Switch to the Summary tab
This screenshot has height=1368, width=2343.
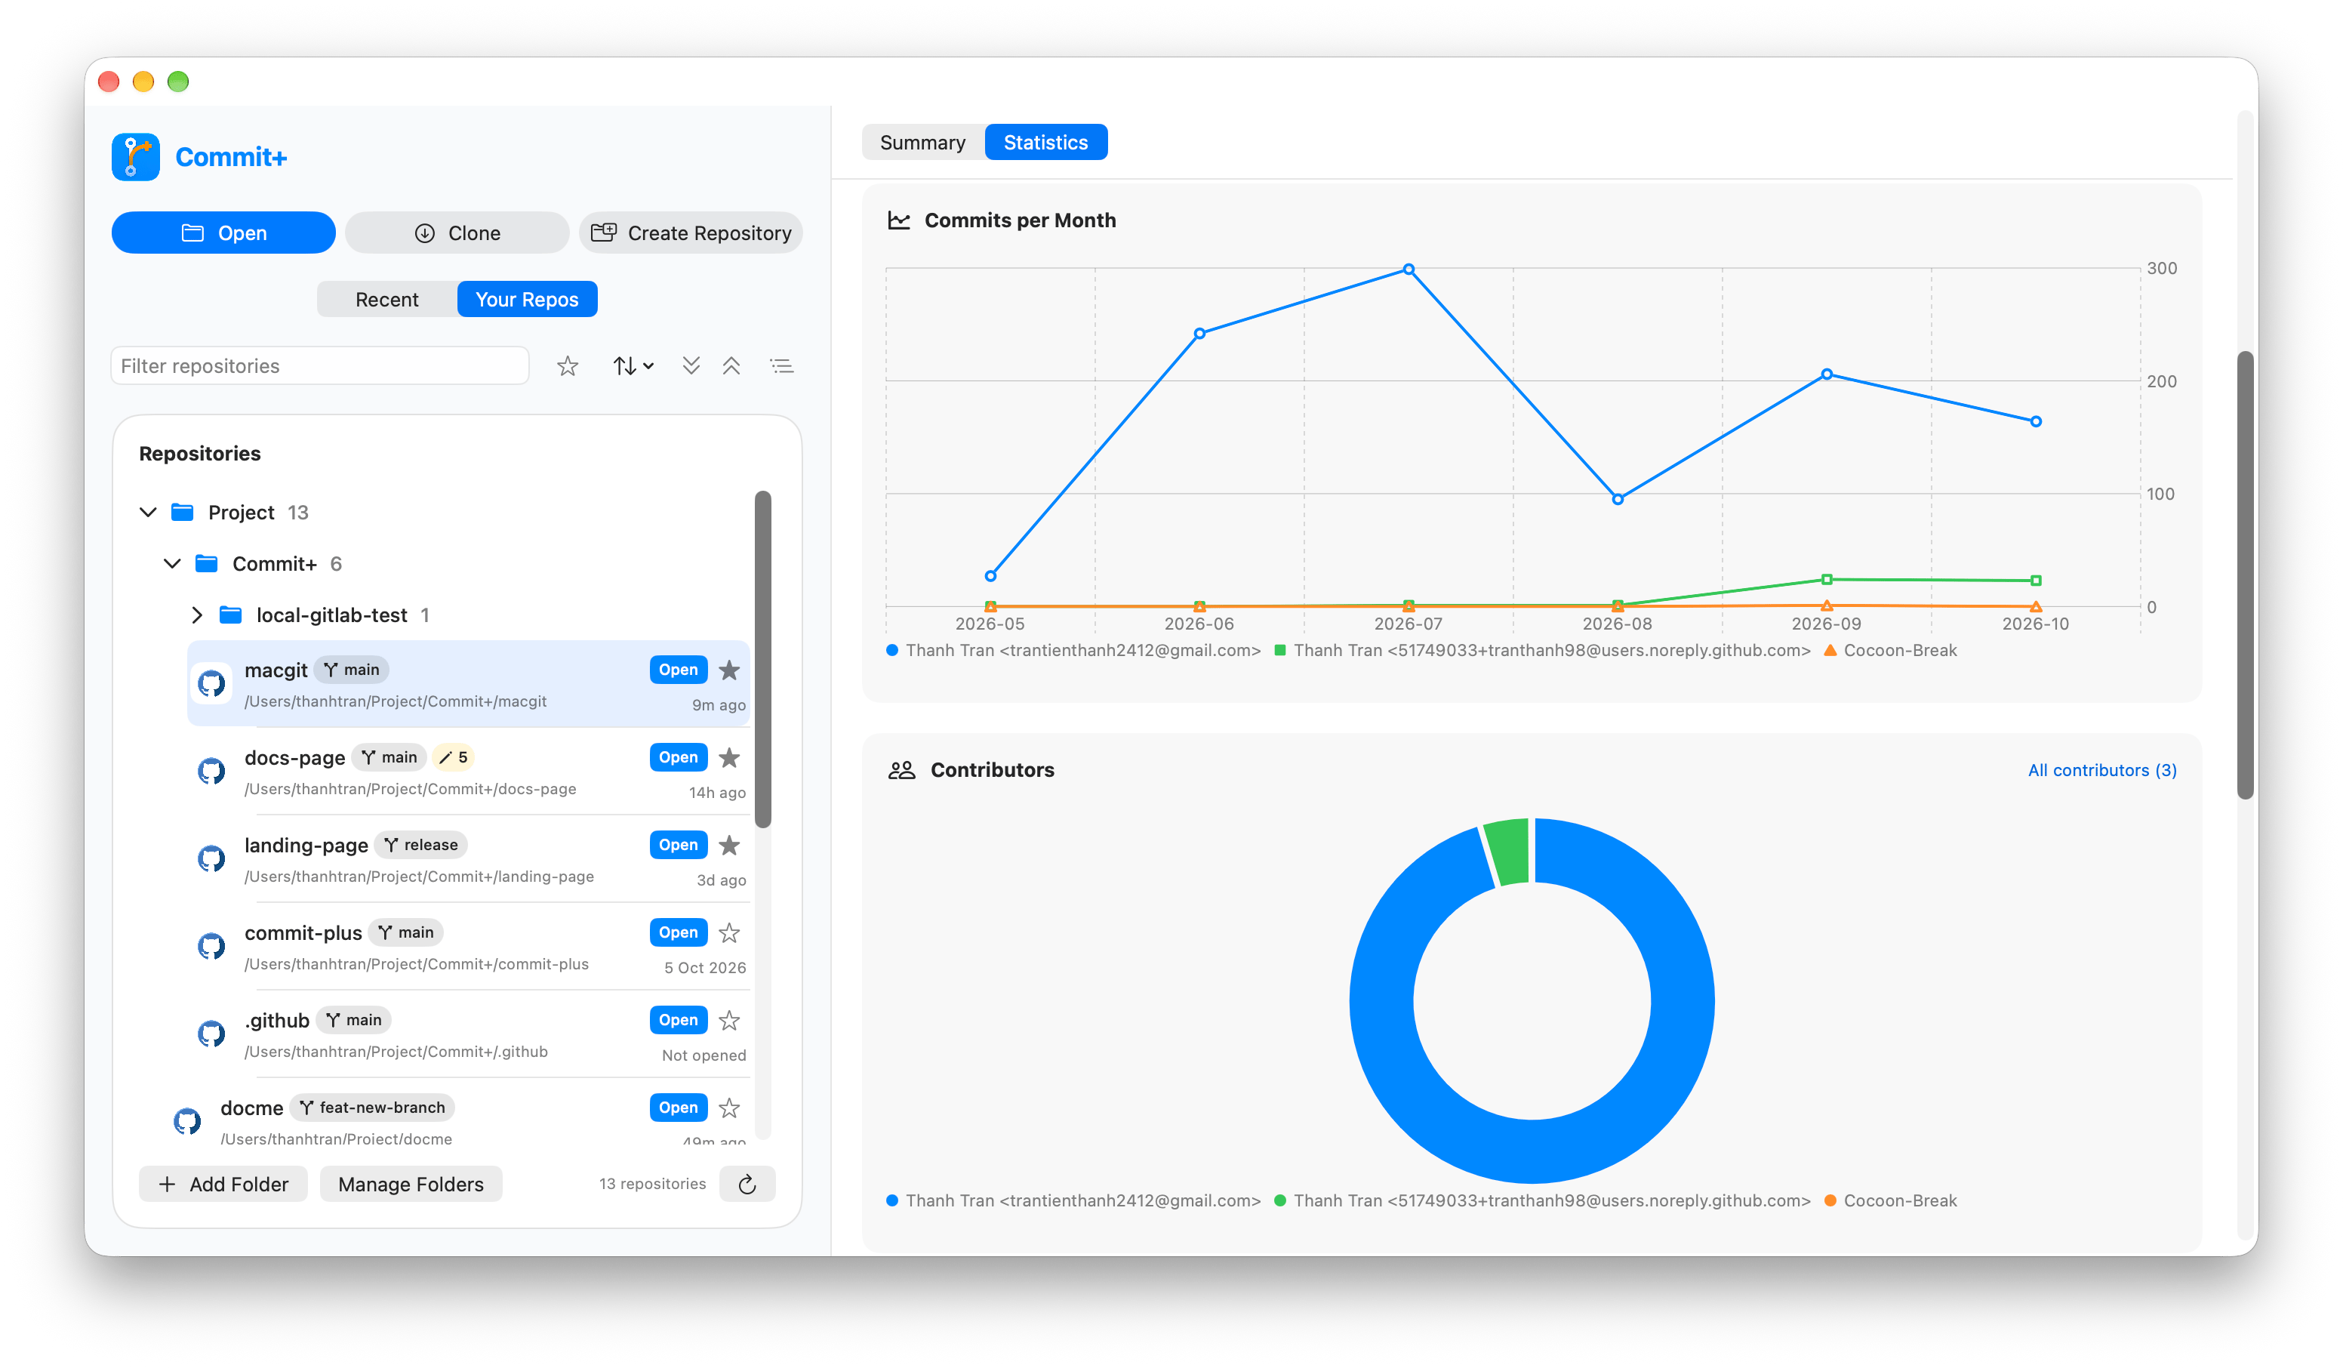coord(922,142)
